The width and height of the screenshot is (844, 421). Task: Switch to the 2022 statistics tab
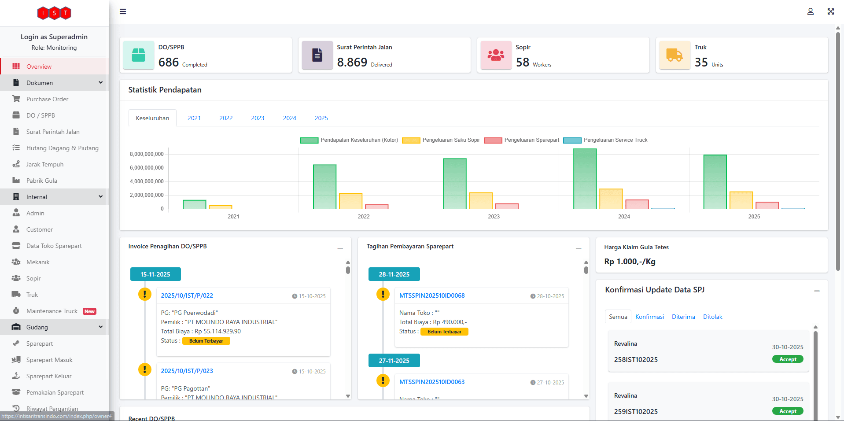point(226,118)
